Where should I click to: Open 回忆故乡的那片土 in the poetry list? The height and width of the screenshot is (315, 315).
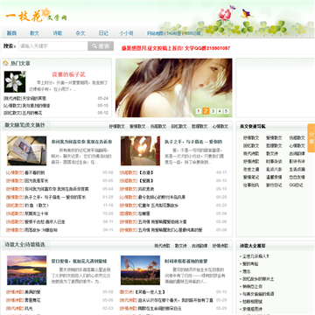pos(258,279)
